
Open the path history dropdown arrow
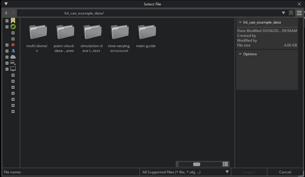[283, 13]
